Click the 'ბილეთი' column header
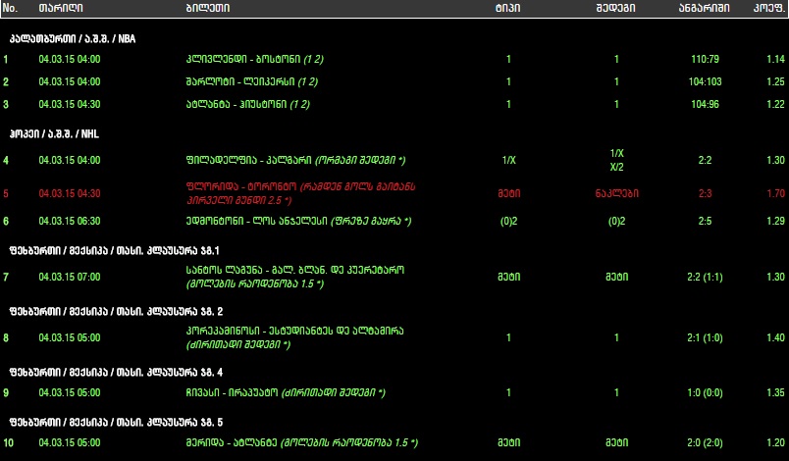This screenshot has height=461, width=789. tap(208, 8)
